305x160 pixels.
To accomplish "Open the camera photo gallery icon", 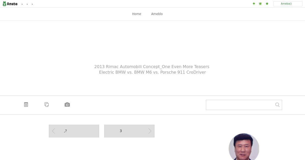I will click(x=67, y=105).
